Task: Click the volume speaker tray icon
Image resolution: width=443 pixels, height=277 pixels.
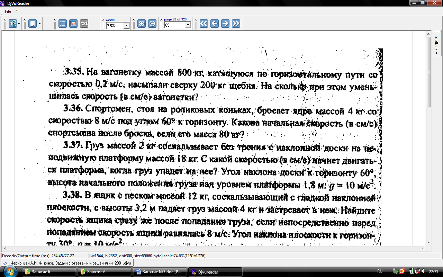Action: (423, 271)
